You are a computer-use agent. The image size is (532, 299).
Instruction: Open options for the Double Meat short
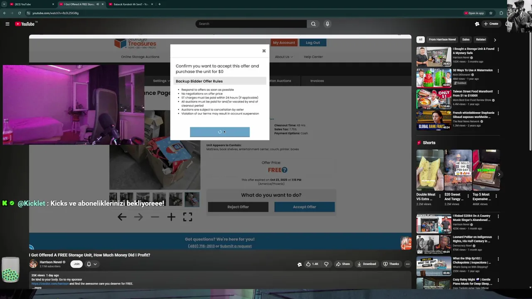pyautogui.click(x=440, y=196)
